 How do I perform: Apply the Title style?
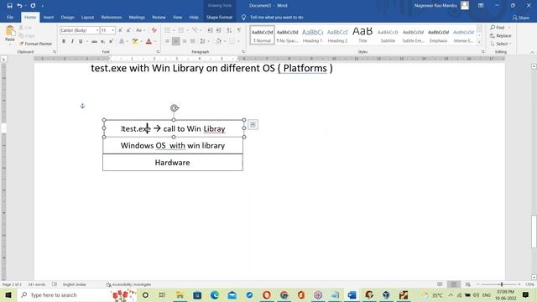click(362, 35)
